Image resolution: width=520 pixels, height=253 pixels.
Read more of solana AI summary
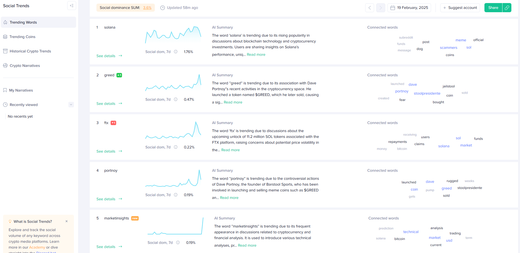click(256, 55)
